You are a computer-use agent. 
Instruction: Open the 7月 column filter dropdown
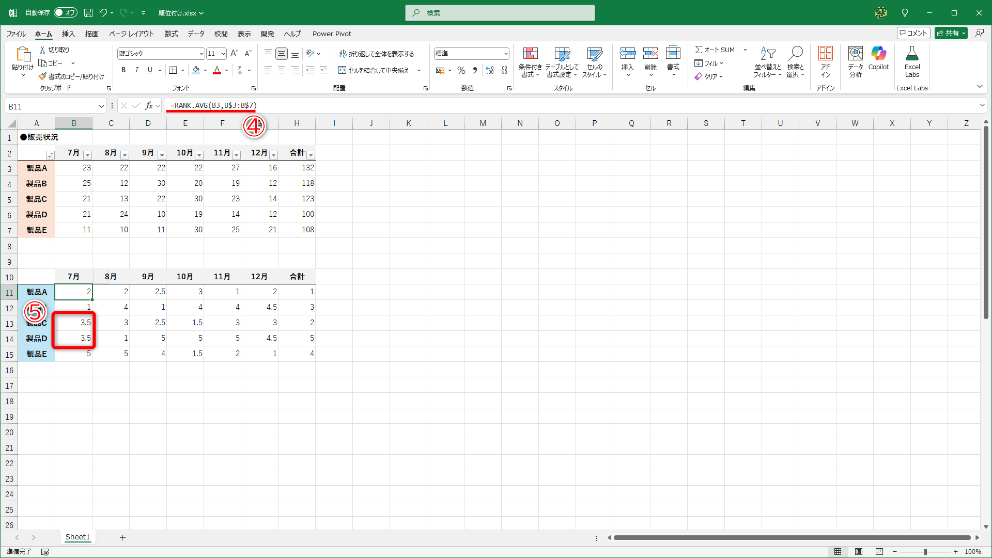87,155
